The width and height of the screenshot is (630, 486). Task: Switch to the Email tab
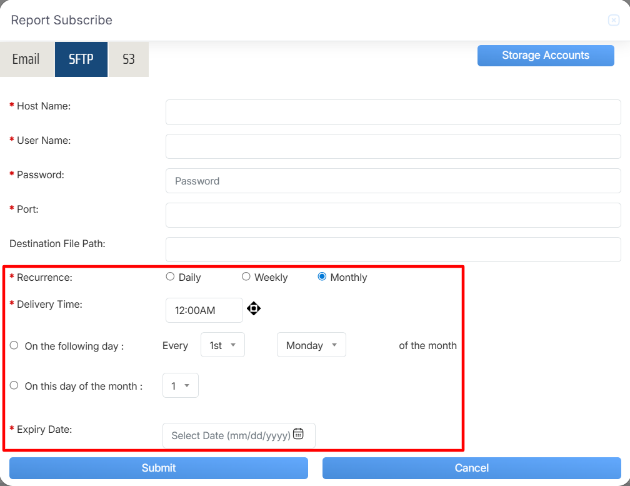click(26, 59)
